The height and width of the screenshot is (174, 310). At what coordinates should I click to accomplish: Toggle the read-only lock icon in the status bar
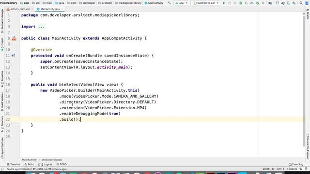[x=301, y=169]
